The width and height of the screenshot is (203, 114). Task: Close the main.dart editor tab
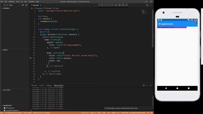[41, 5]
